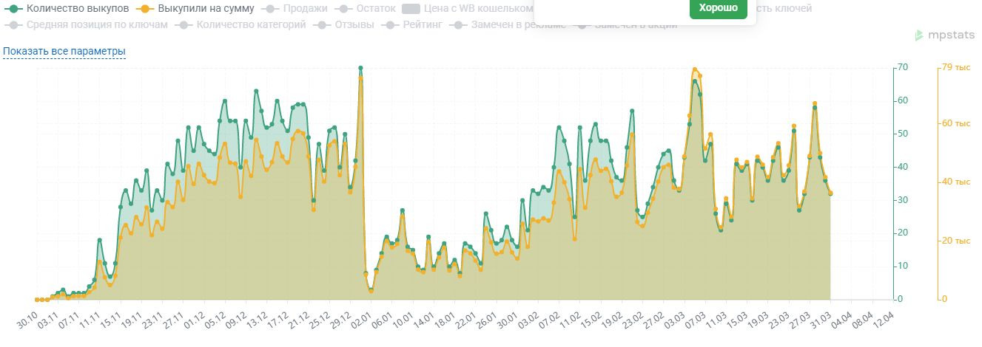Open the 'Показать все параметры' link
Screen dimensions: 982x347
pos(64,52)
